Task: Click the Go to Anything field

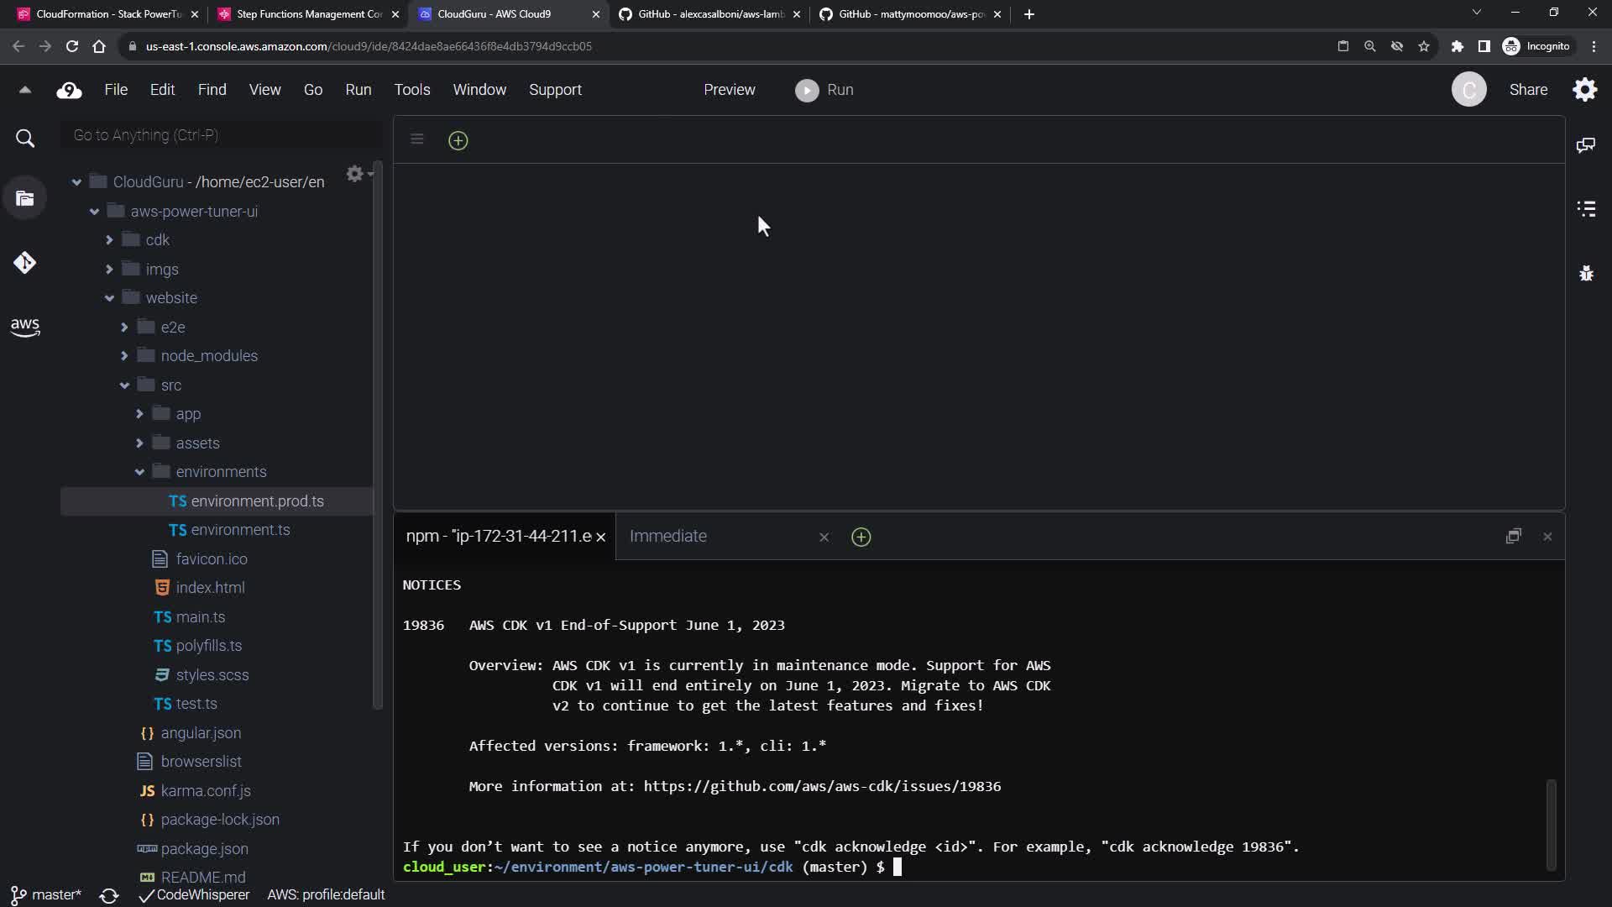Action: click(x=220, y=135)
